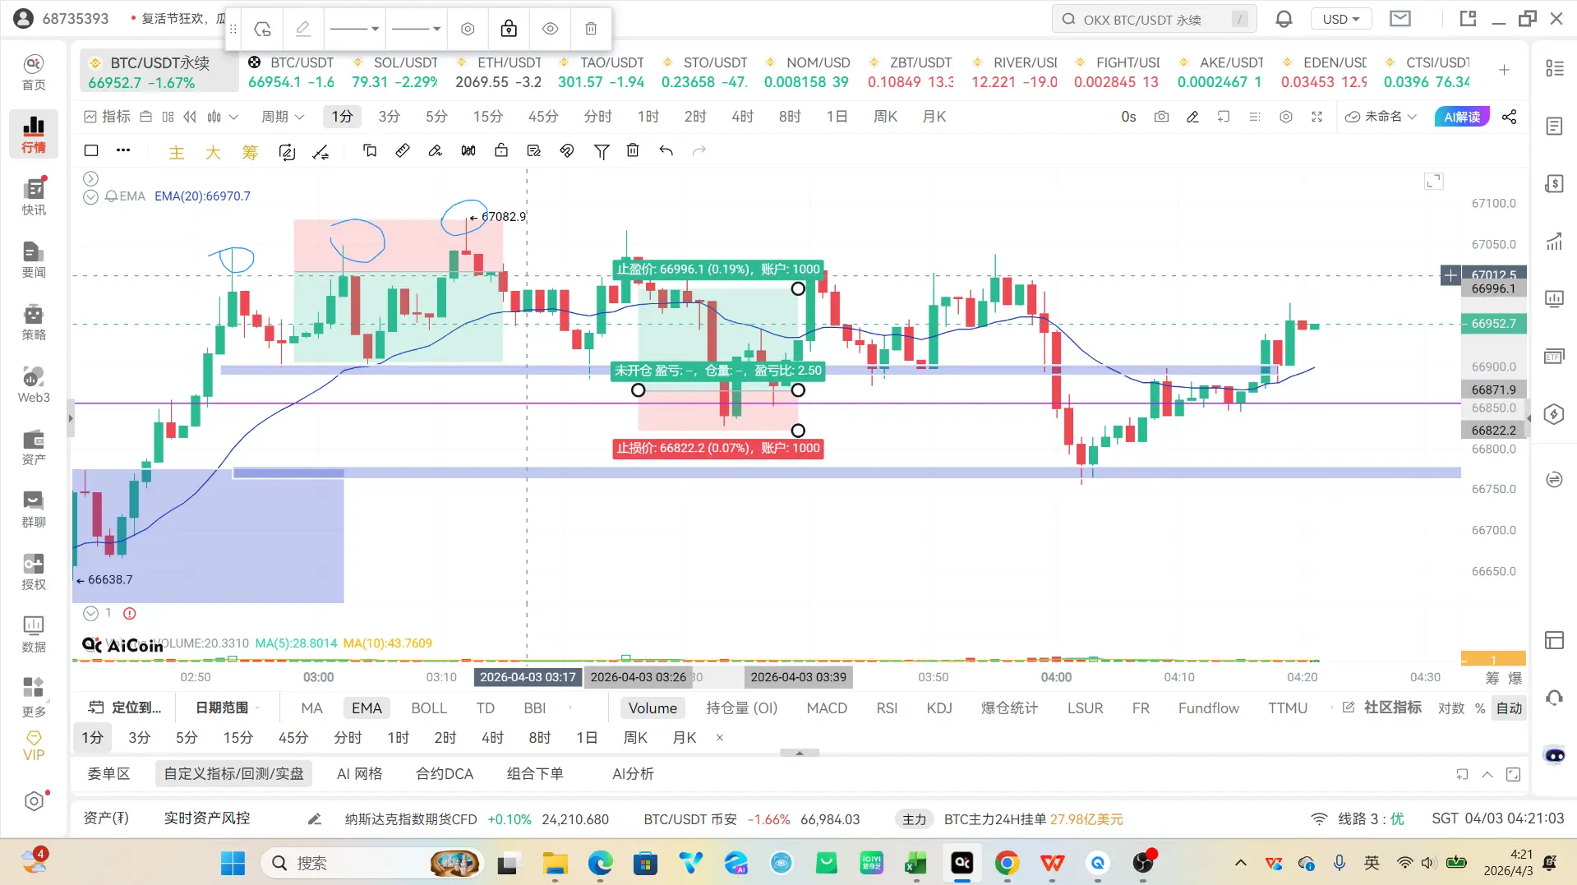
Task: Open the 资产 assets section in sidebar
Action: [34, 447]
